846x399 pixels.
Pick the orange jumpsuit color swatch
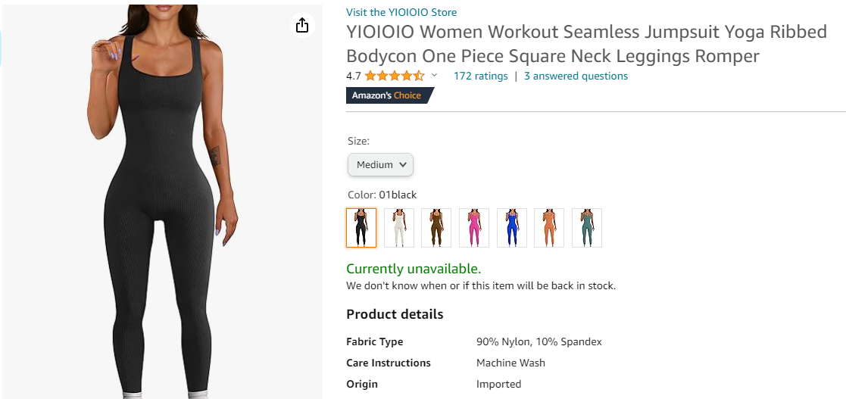pyautogui.click(x=549, y=228)
